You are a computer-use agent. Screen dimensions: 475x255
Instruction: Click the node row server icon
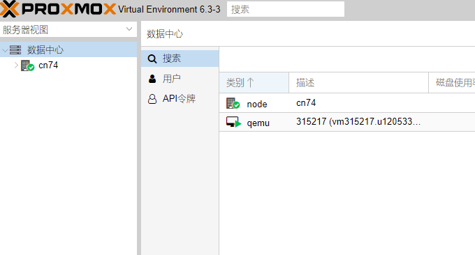pos(233,103)
